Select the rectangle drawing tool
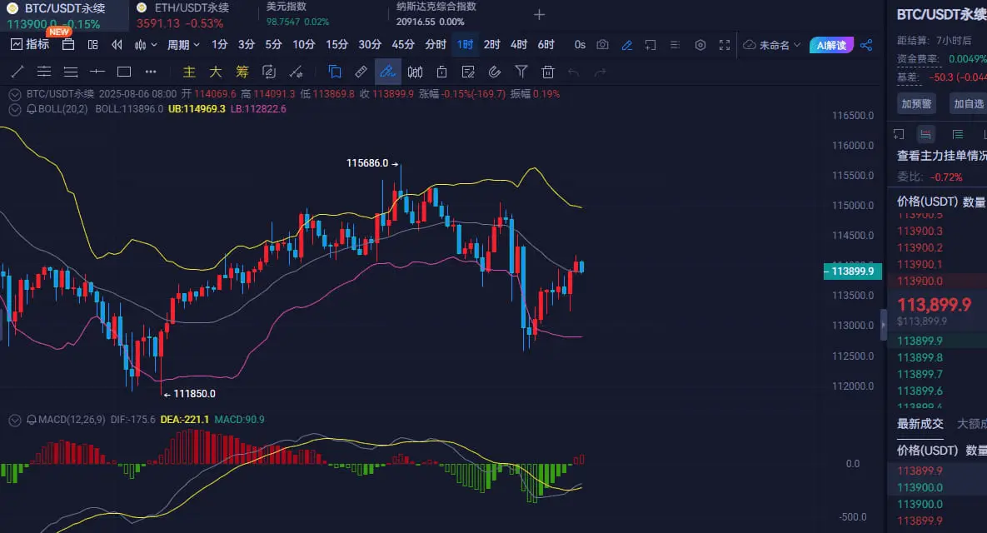Image resolution: width=987 pixels, height=533 pixels. pos(124,72)
